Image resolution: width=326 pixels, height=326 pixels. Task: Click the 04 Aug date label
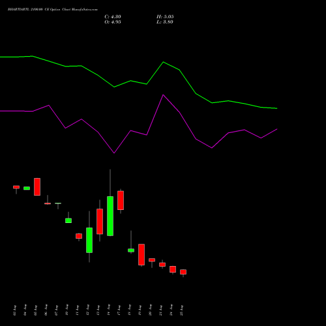tap(25, 310)
